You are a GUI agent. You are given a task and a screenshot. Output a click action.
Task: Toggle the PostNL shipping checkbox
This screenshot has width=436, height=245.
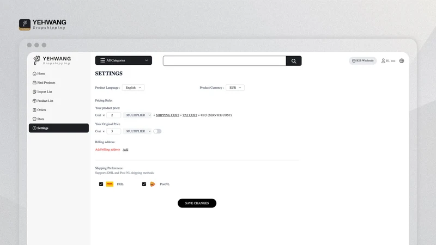click(144, 184)
